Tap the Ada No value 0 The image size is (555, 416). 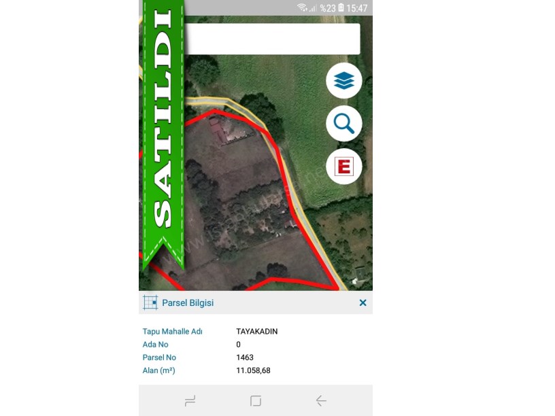[x=238, y=345]
